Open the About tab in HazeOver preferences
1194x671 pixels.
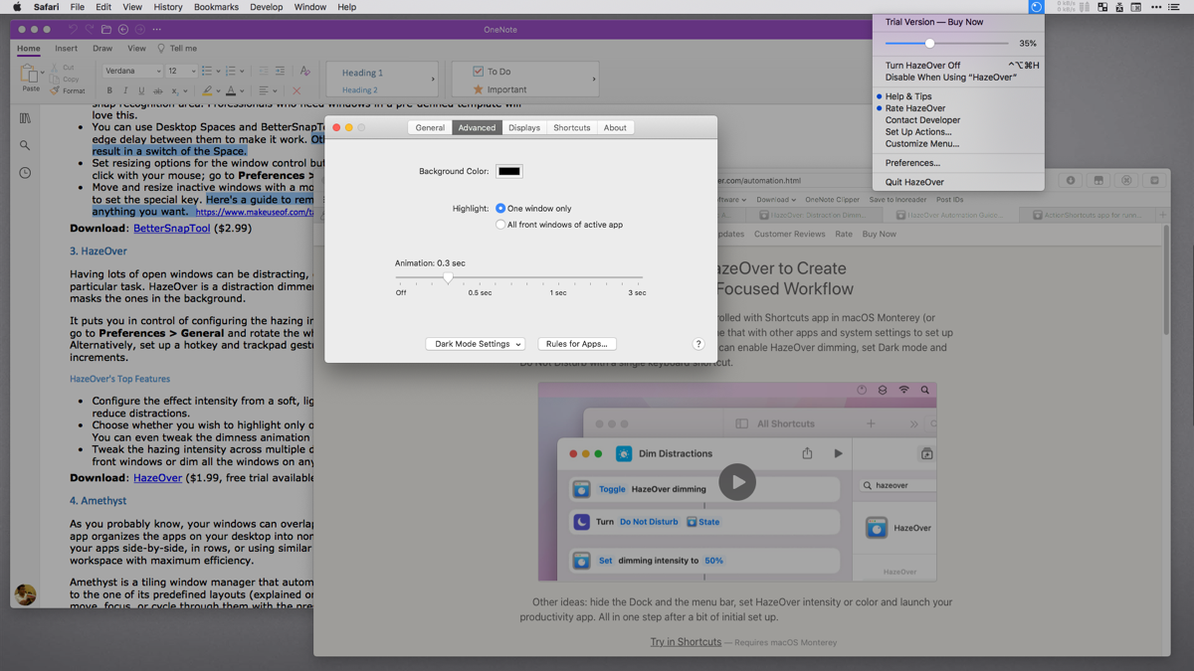pyautogui.click(x=615, y=127)
